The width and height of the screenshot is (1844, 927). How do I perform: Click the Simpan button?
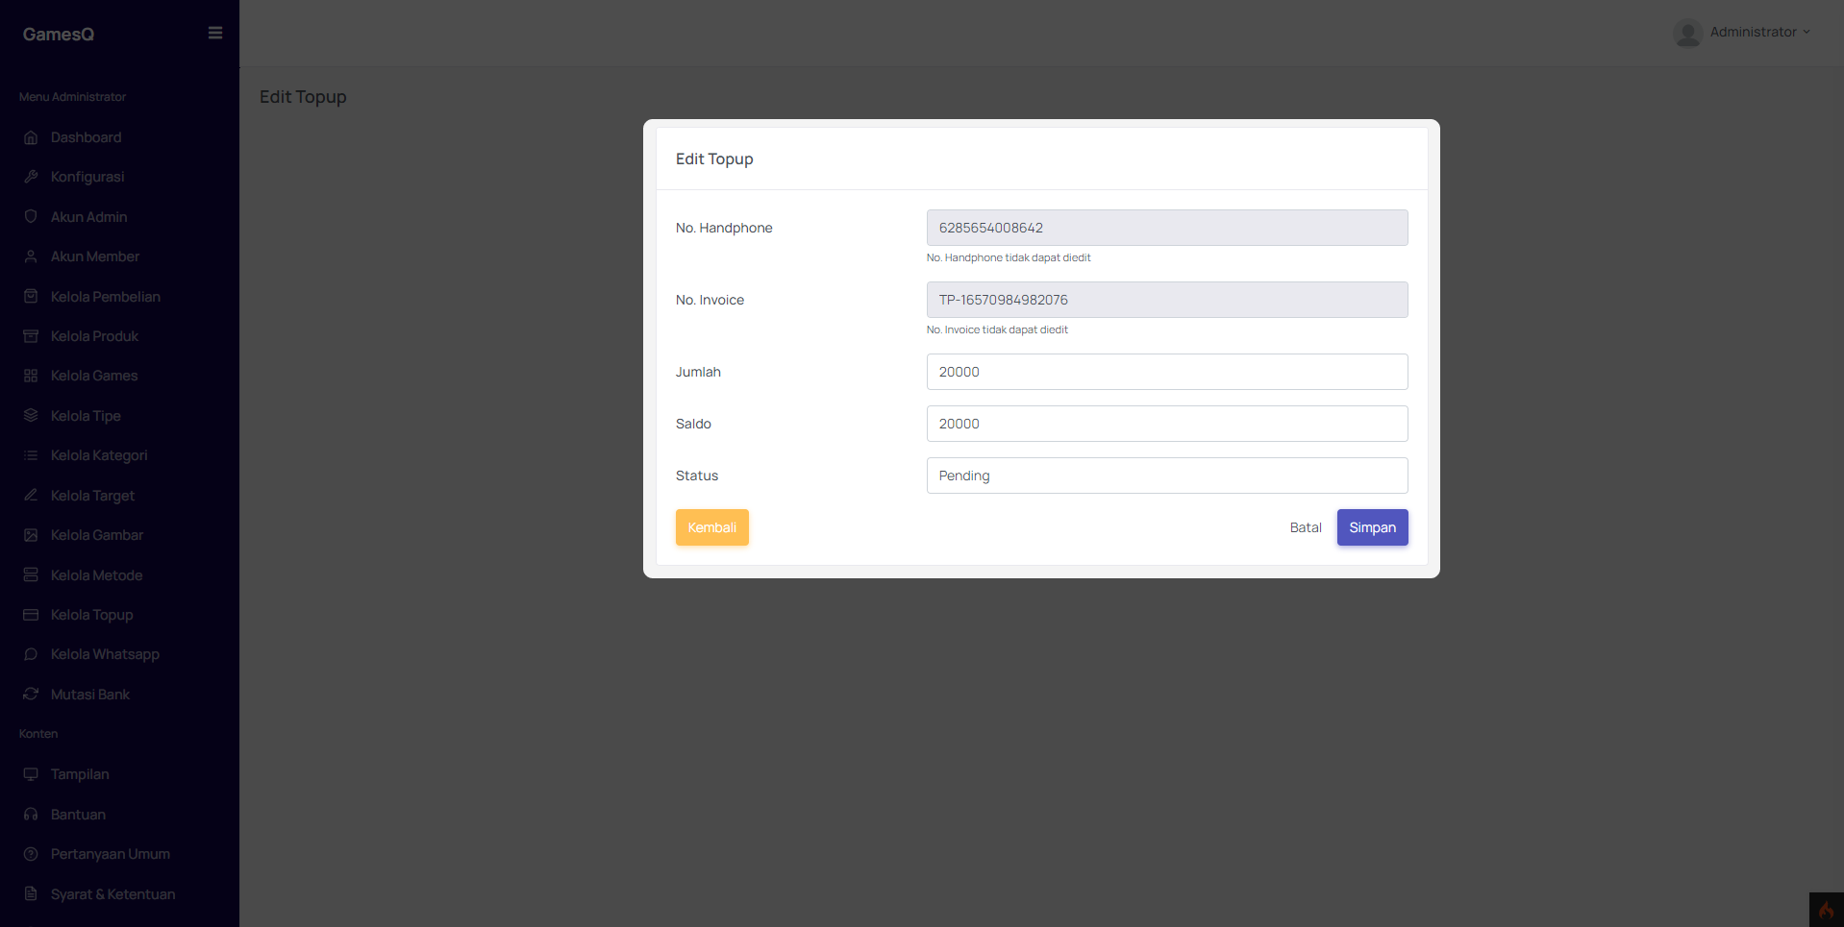pyautogui.click(x=1372, y=527)
